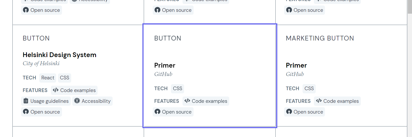Image resolution: width=412 pixels, height=137 pixels.
Task: Click the Accessibility icon in the Helsinki card
Action: point(77,101)
